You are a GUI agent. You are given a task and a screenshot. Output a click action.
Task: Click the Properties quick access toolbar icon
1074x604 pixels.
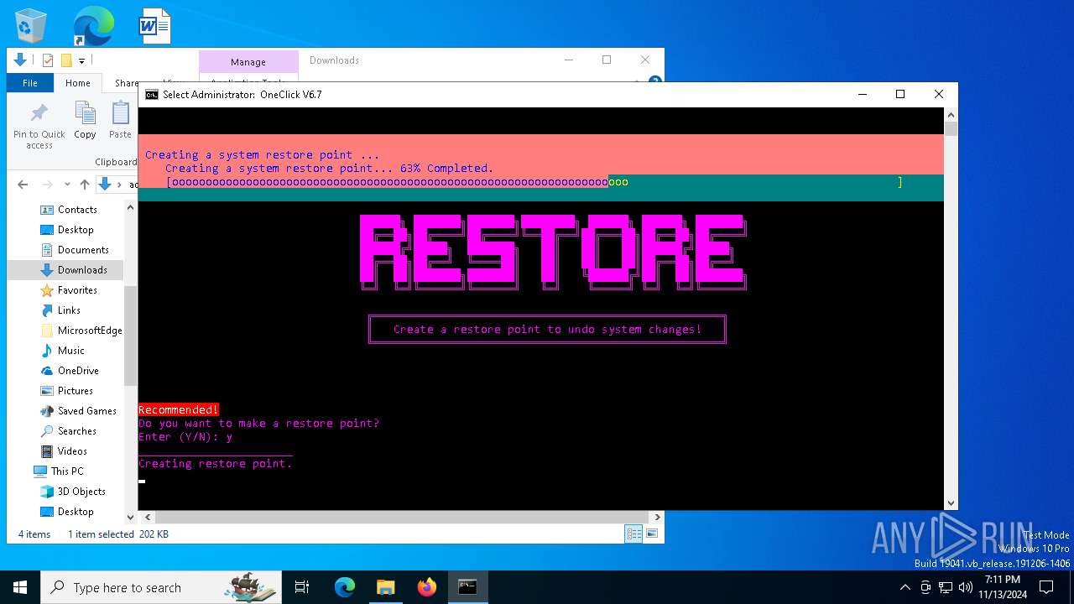tap(48, 60)
